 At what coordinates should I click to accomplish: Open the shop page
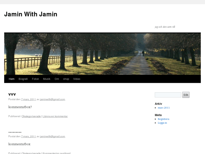pyautogui.click(x=66, y=79)
